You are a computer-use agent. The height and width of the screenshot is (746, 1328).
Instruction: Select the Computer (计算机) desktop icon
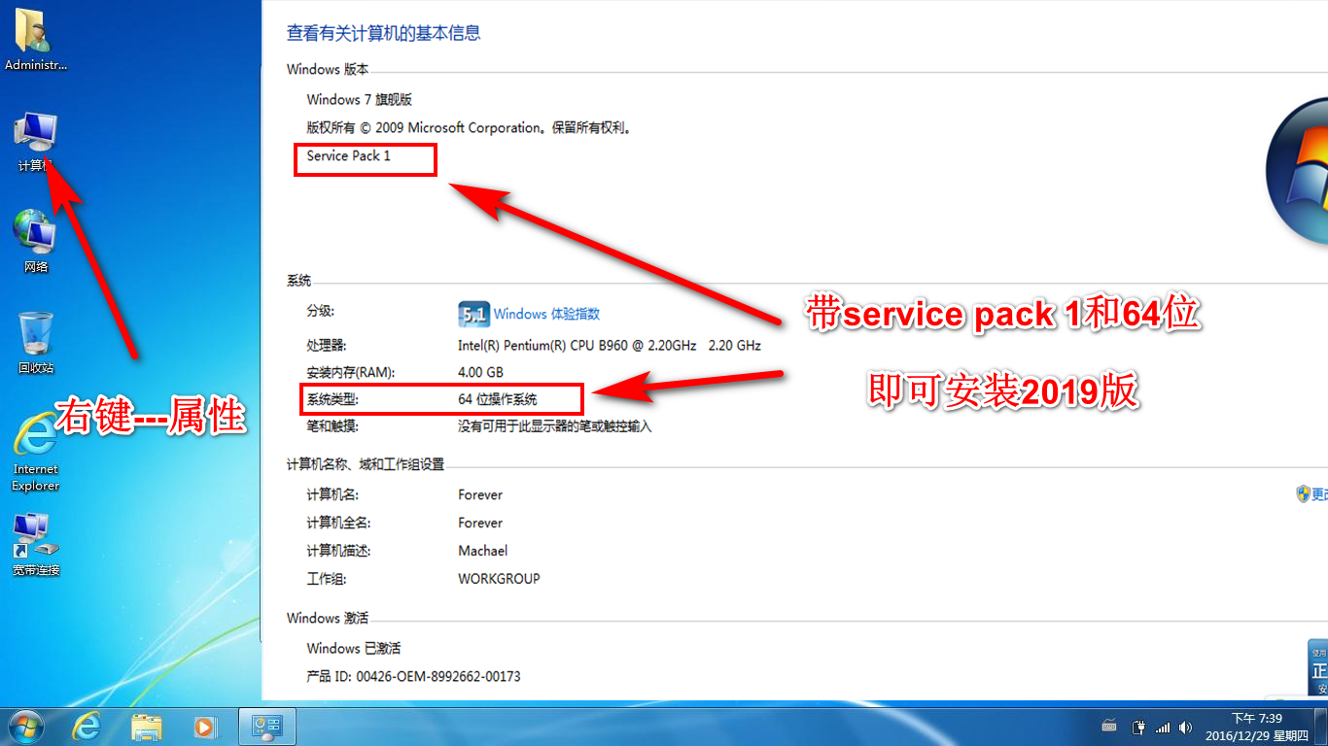36,134
